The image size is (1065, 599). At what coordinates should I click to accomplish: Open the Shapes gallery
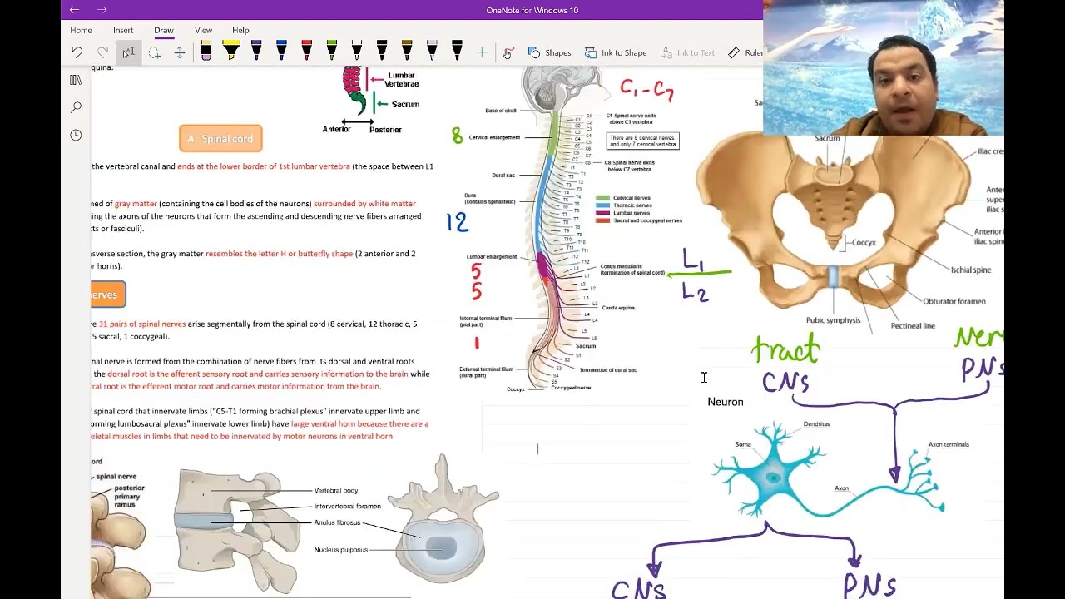point(550,52)
